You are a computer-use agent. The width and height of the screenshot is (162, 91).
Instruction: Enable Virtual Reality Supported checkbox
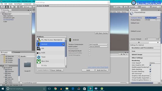pyautogui.click(x=150, y=78)
